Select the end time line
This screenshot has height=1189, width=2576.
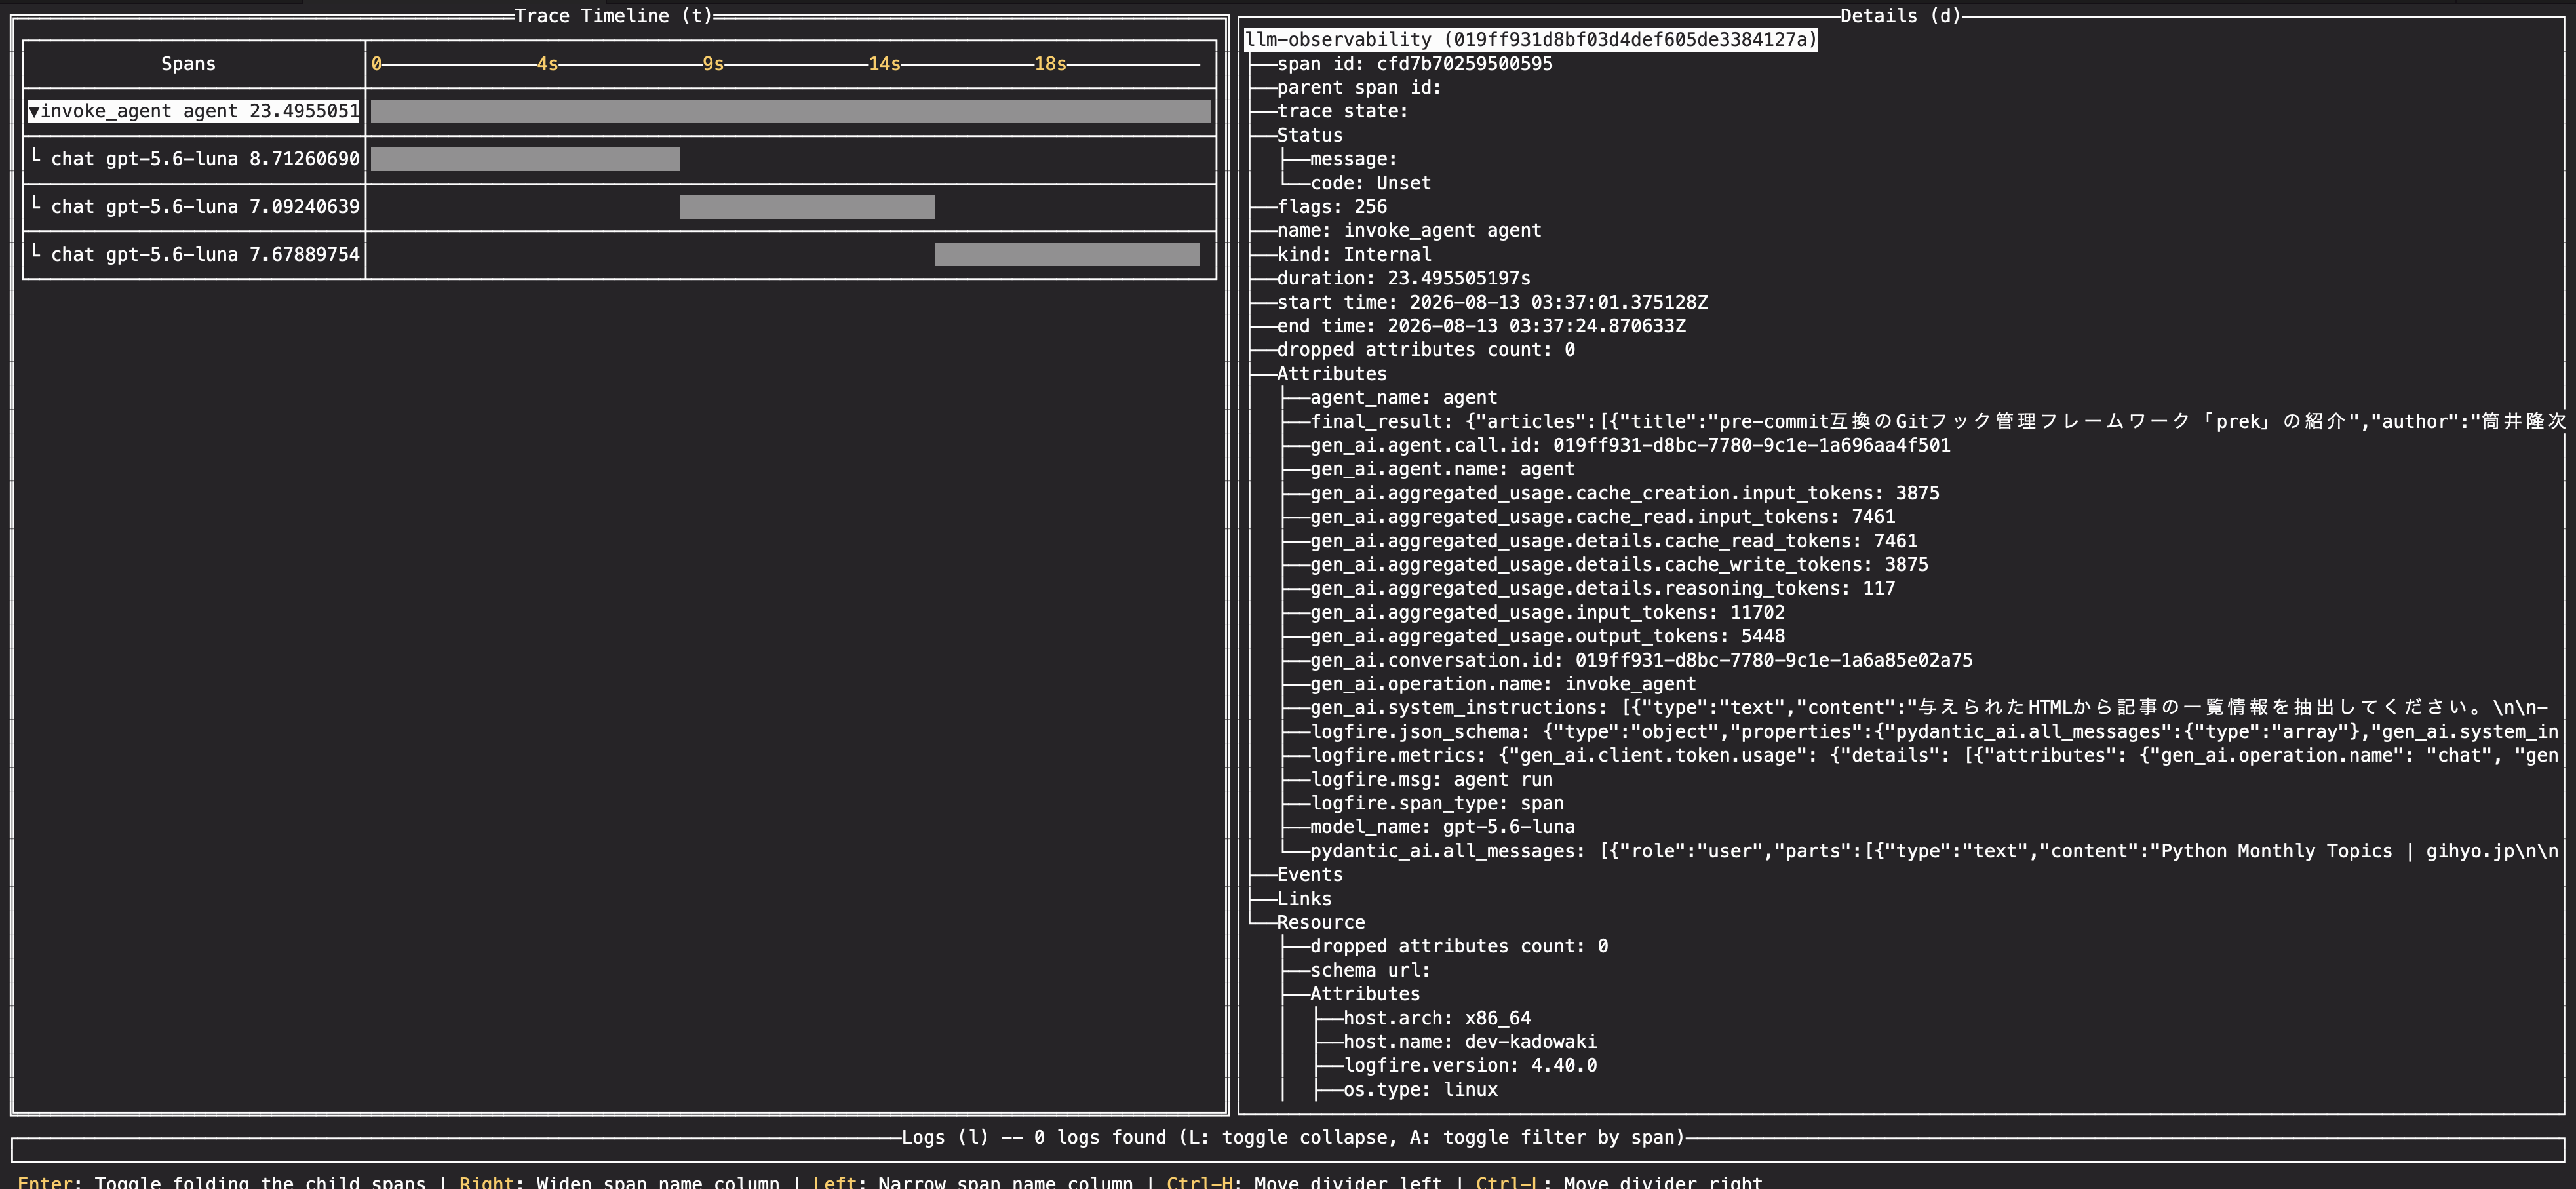pyautogui.click(x=1481, y=326)
